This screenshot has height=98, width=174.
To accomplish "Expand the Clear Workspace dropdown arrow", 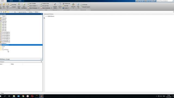I will tap(39, 8).
